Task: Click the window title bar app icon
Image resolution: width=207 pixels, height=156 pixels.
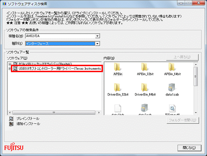Action: [x=5, y=4]
